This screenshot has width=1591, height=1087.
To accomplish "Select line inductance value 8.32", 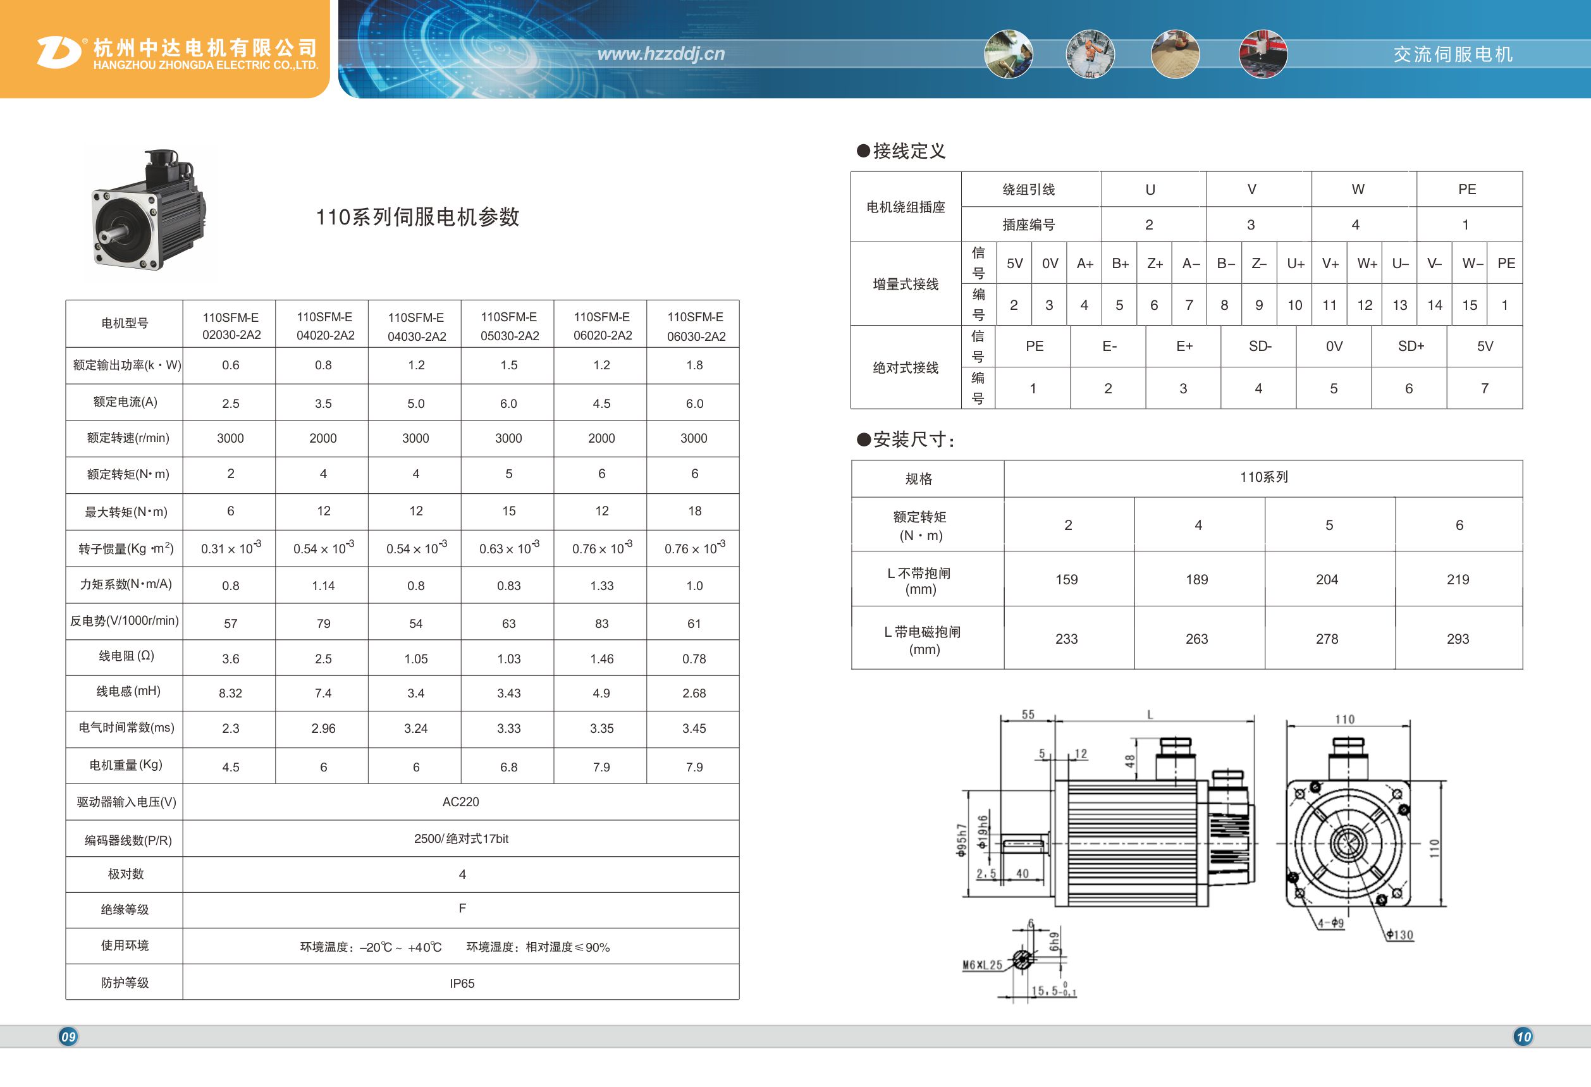I will [x=231, y=692].
